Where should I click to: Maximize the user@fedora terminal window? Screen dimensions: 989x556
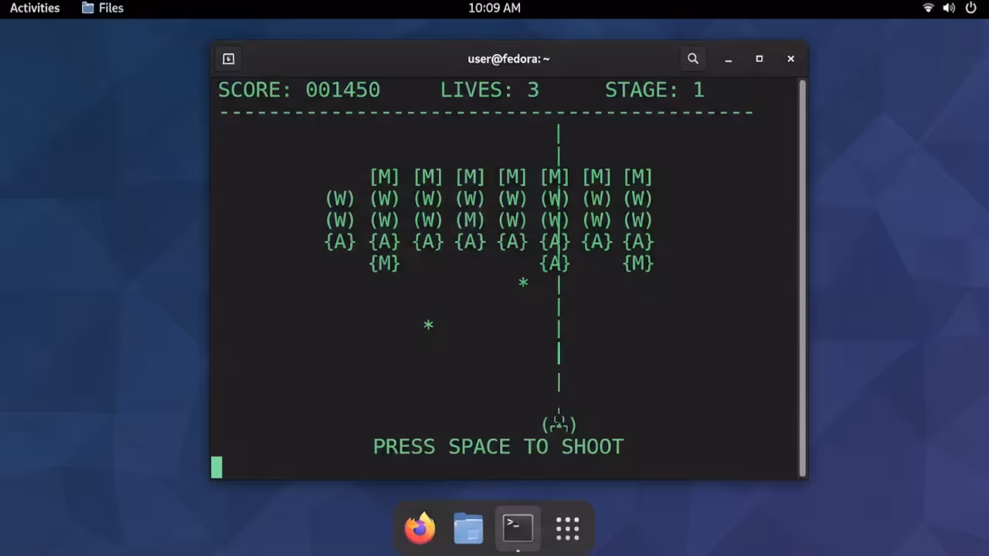coord(760,59)
